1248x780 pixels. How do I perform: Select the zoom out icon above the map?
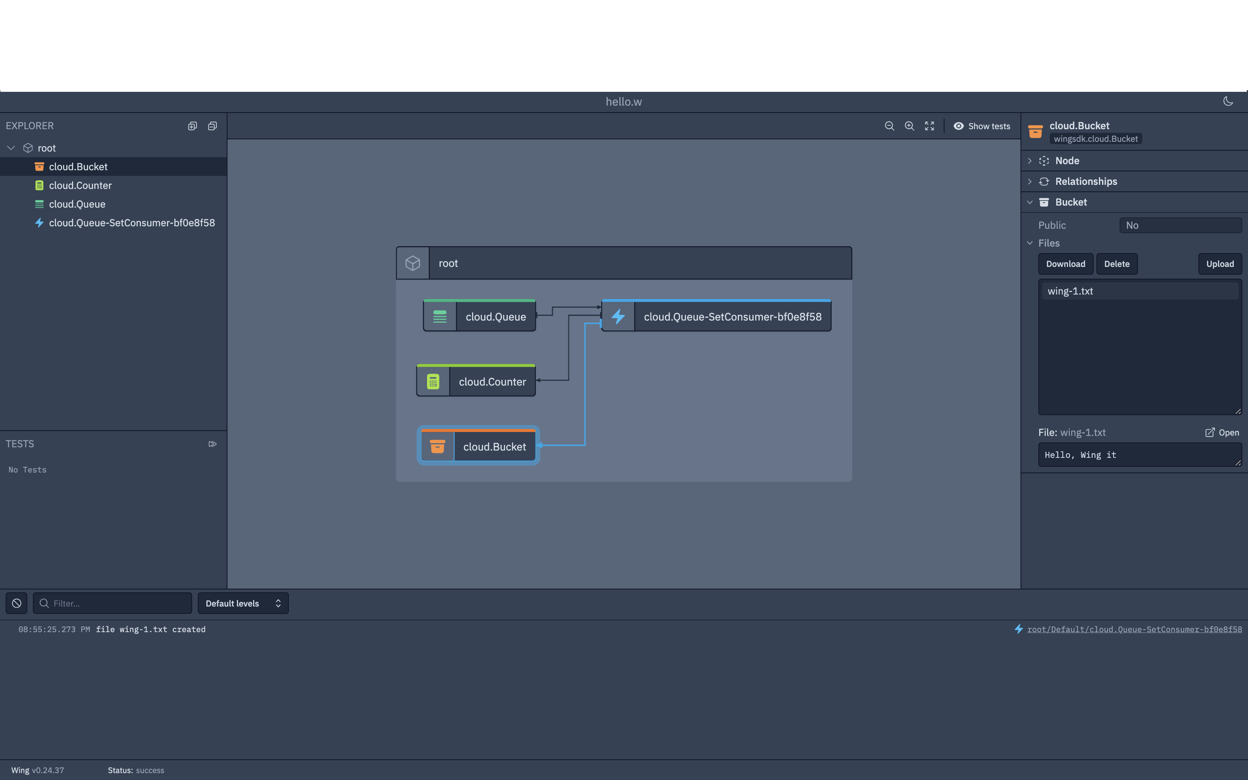(x=890, y=126)
